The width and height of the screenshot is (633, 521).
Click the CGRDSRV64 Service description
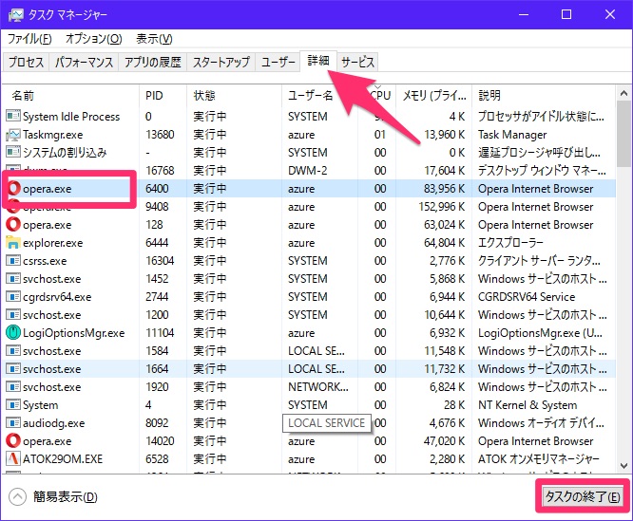click(x=527, y=297)
